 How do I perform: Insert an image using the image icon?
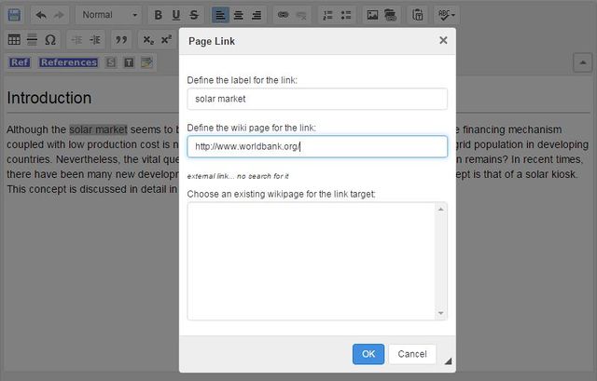point(372,15)
